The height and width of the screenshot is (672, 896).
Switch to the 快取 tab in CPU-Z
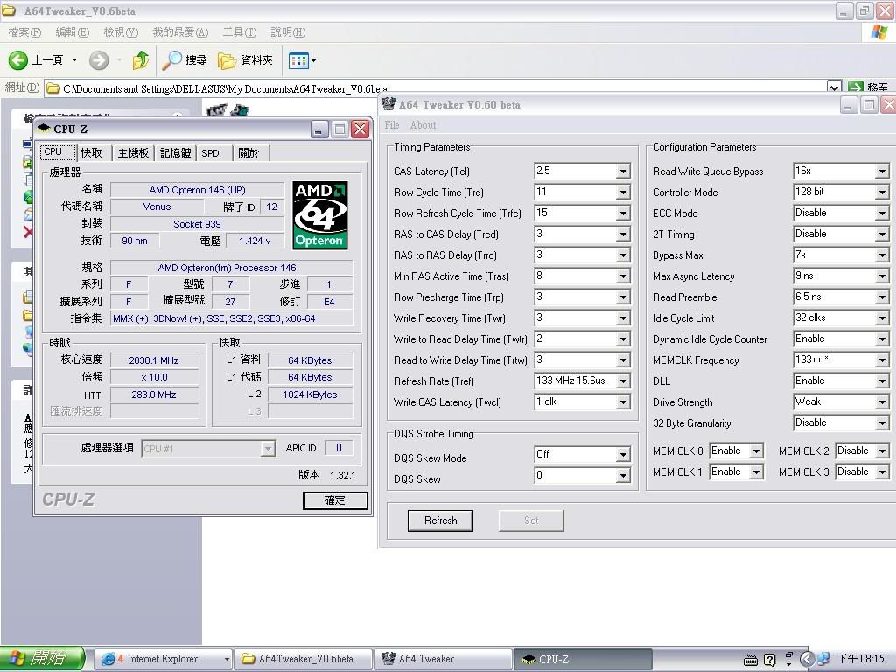click(x=91, y=152)
